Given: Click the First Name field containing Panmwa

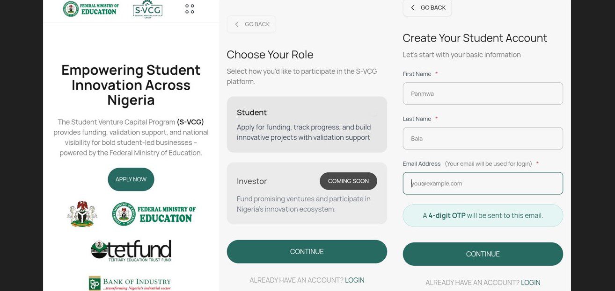Looking at the screenshot, I should pos(483,93).
